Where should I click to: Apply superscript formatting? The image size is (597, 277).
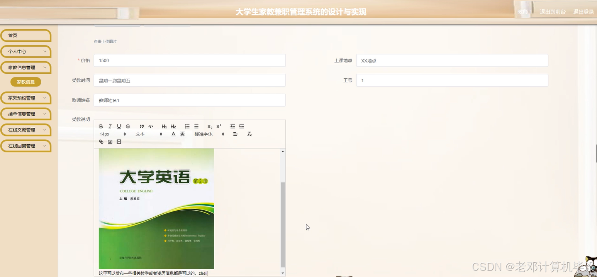[219, 127]
